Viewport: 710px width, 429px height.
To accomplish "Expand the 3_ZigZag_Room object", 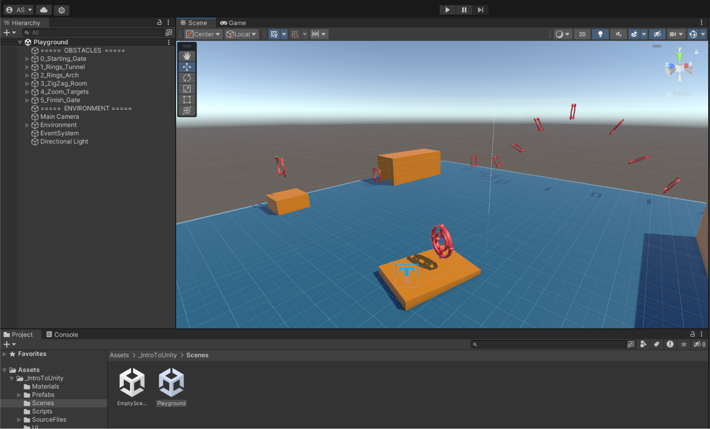I will tap(27, 83).
